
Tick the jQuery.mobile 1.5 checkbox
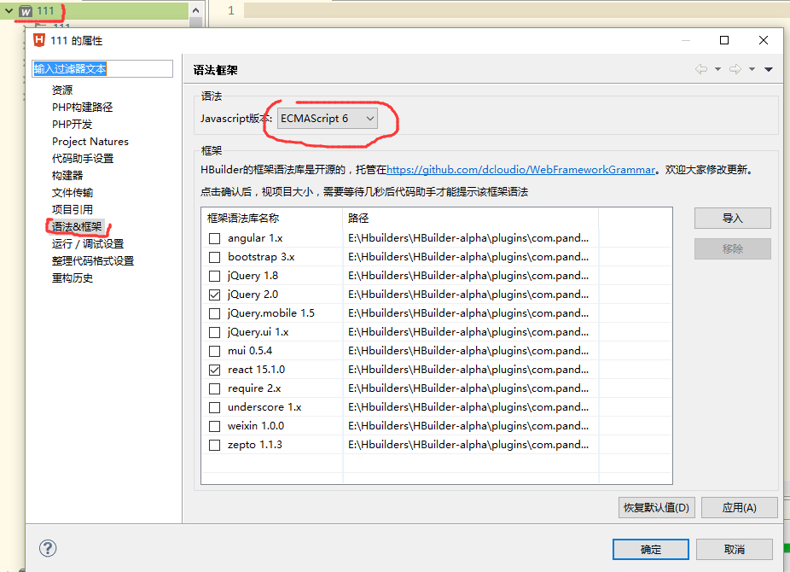(215, 313)
